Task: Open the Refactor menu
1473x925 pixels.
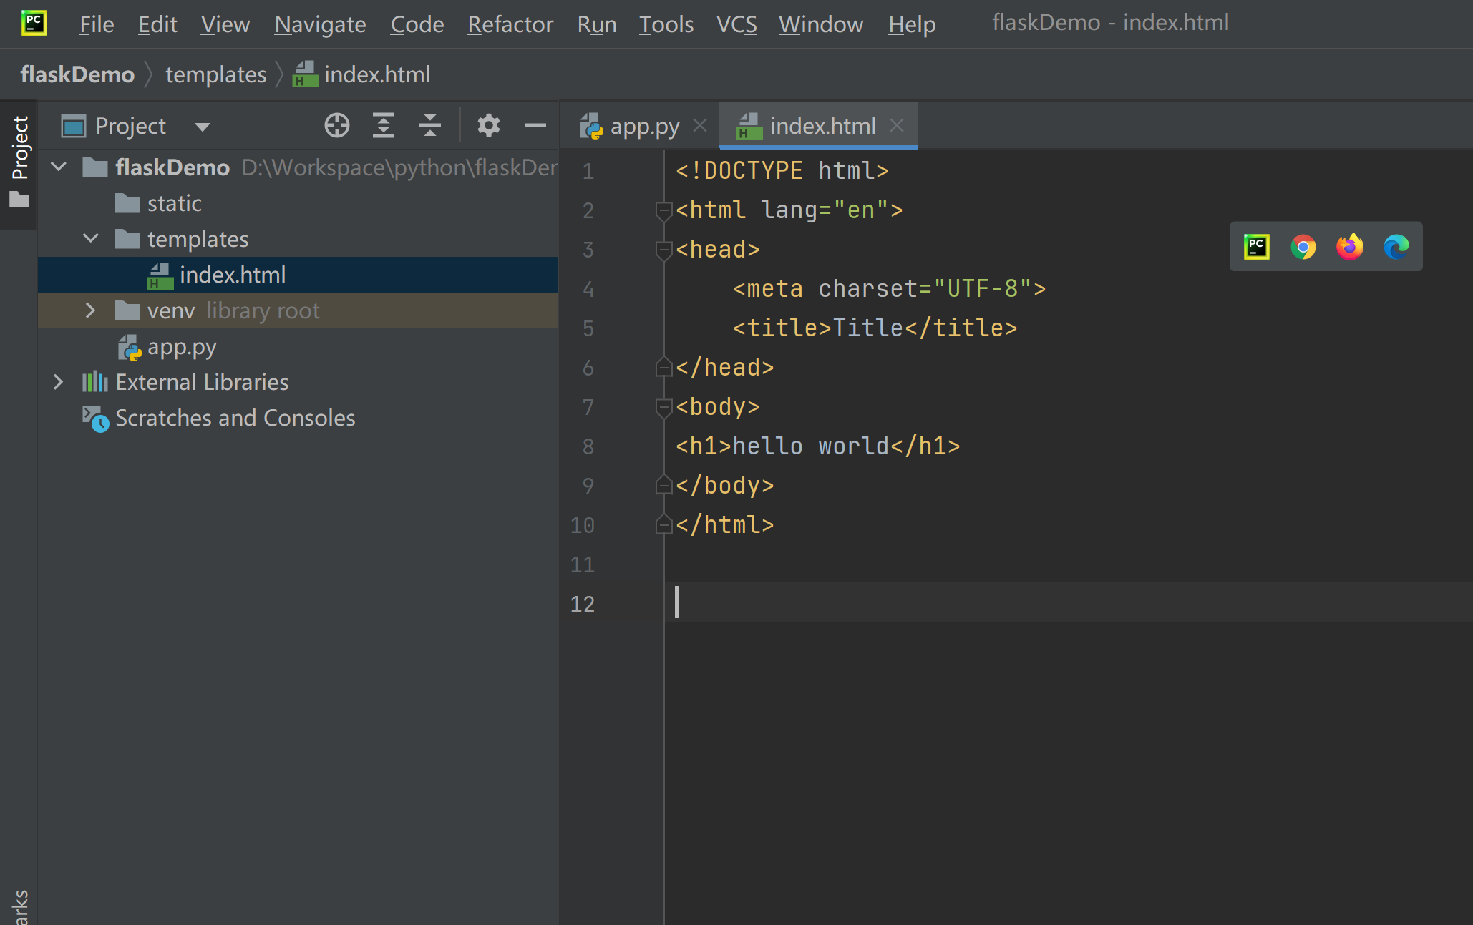Action: pos(510,24)
